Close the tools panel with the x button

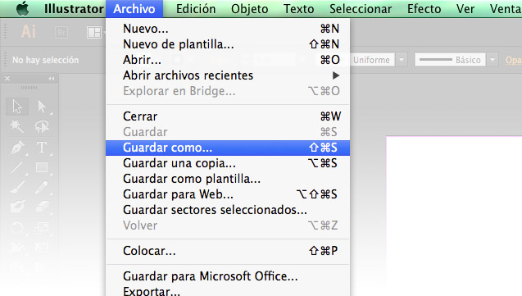point(7,79)
